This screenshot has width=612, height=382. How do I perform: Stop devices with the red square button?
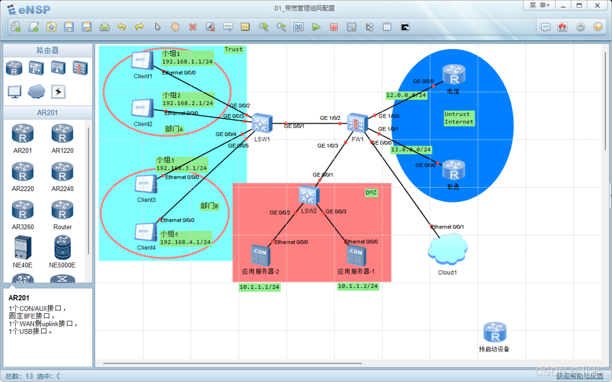(x=334, y=27)
